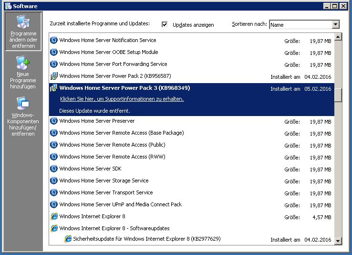Click 'Dieses Update wurde entfernt.' text

(94, 111)
